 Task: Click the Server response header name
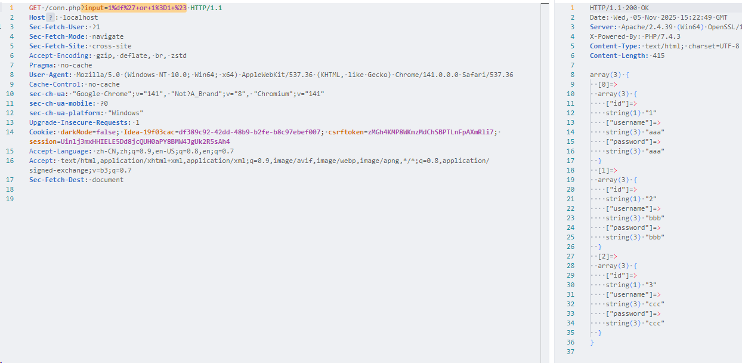[x=602, y=27]
